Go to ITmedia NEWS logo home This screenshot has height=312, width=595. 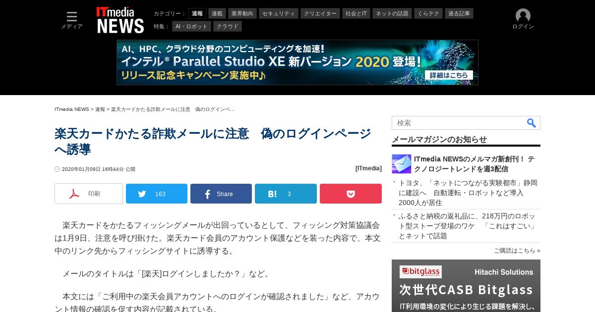pyautogui.click(x=120, y=20)
